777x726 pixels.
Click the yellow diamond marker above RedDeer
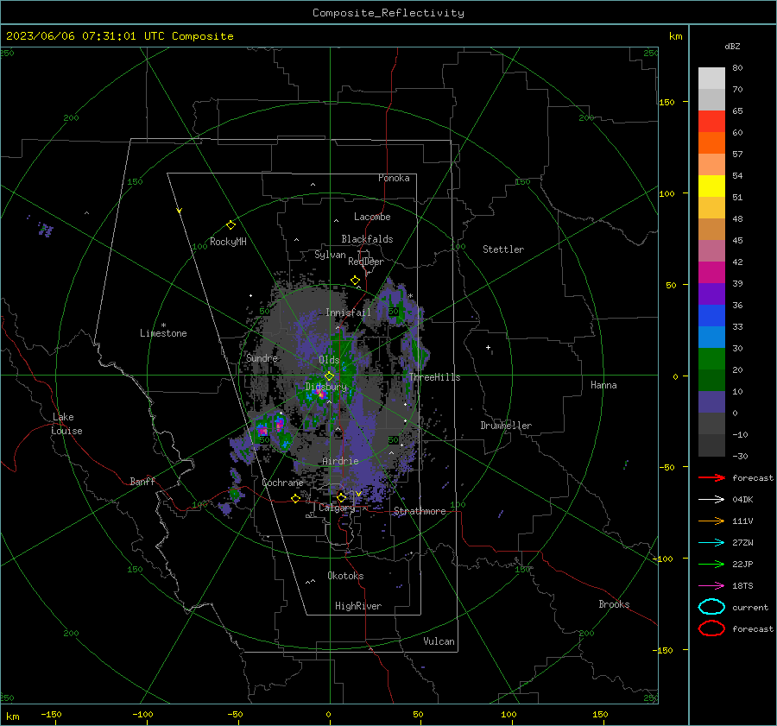pyautogui.click(x=356, y=281)
